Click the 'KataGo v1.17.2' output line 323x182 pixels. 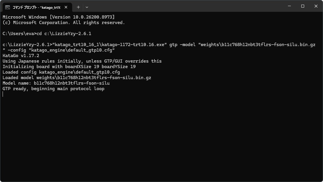21,56
